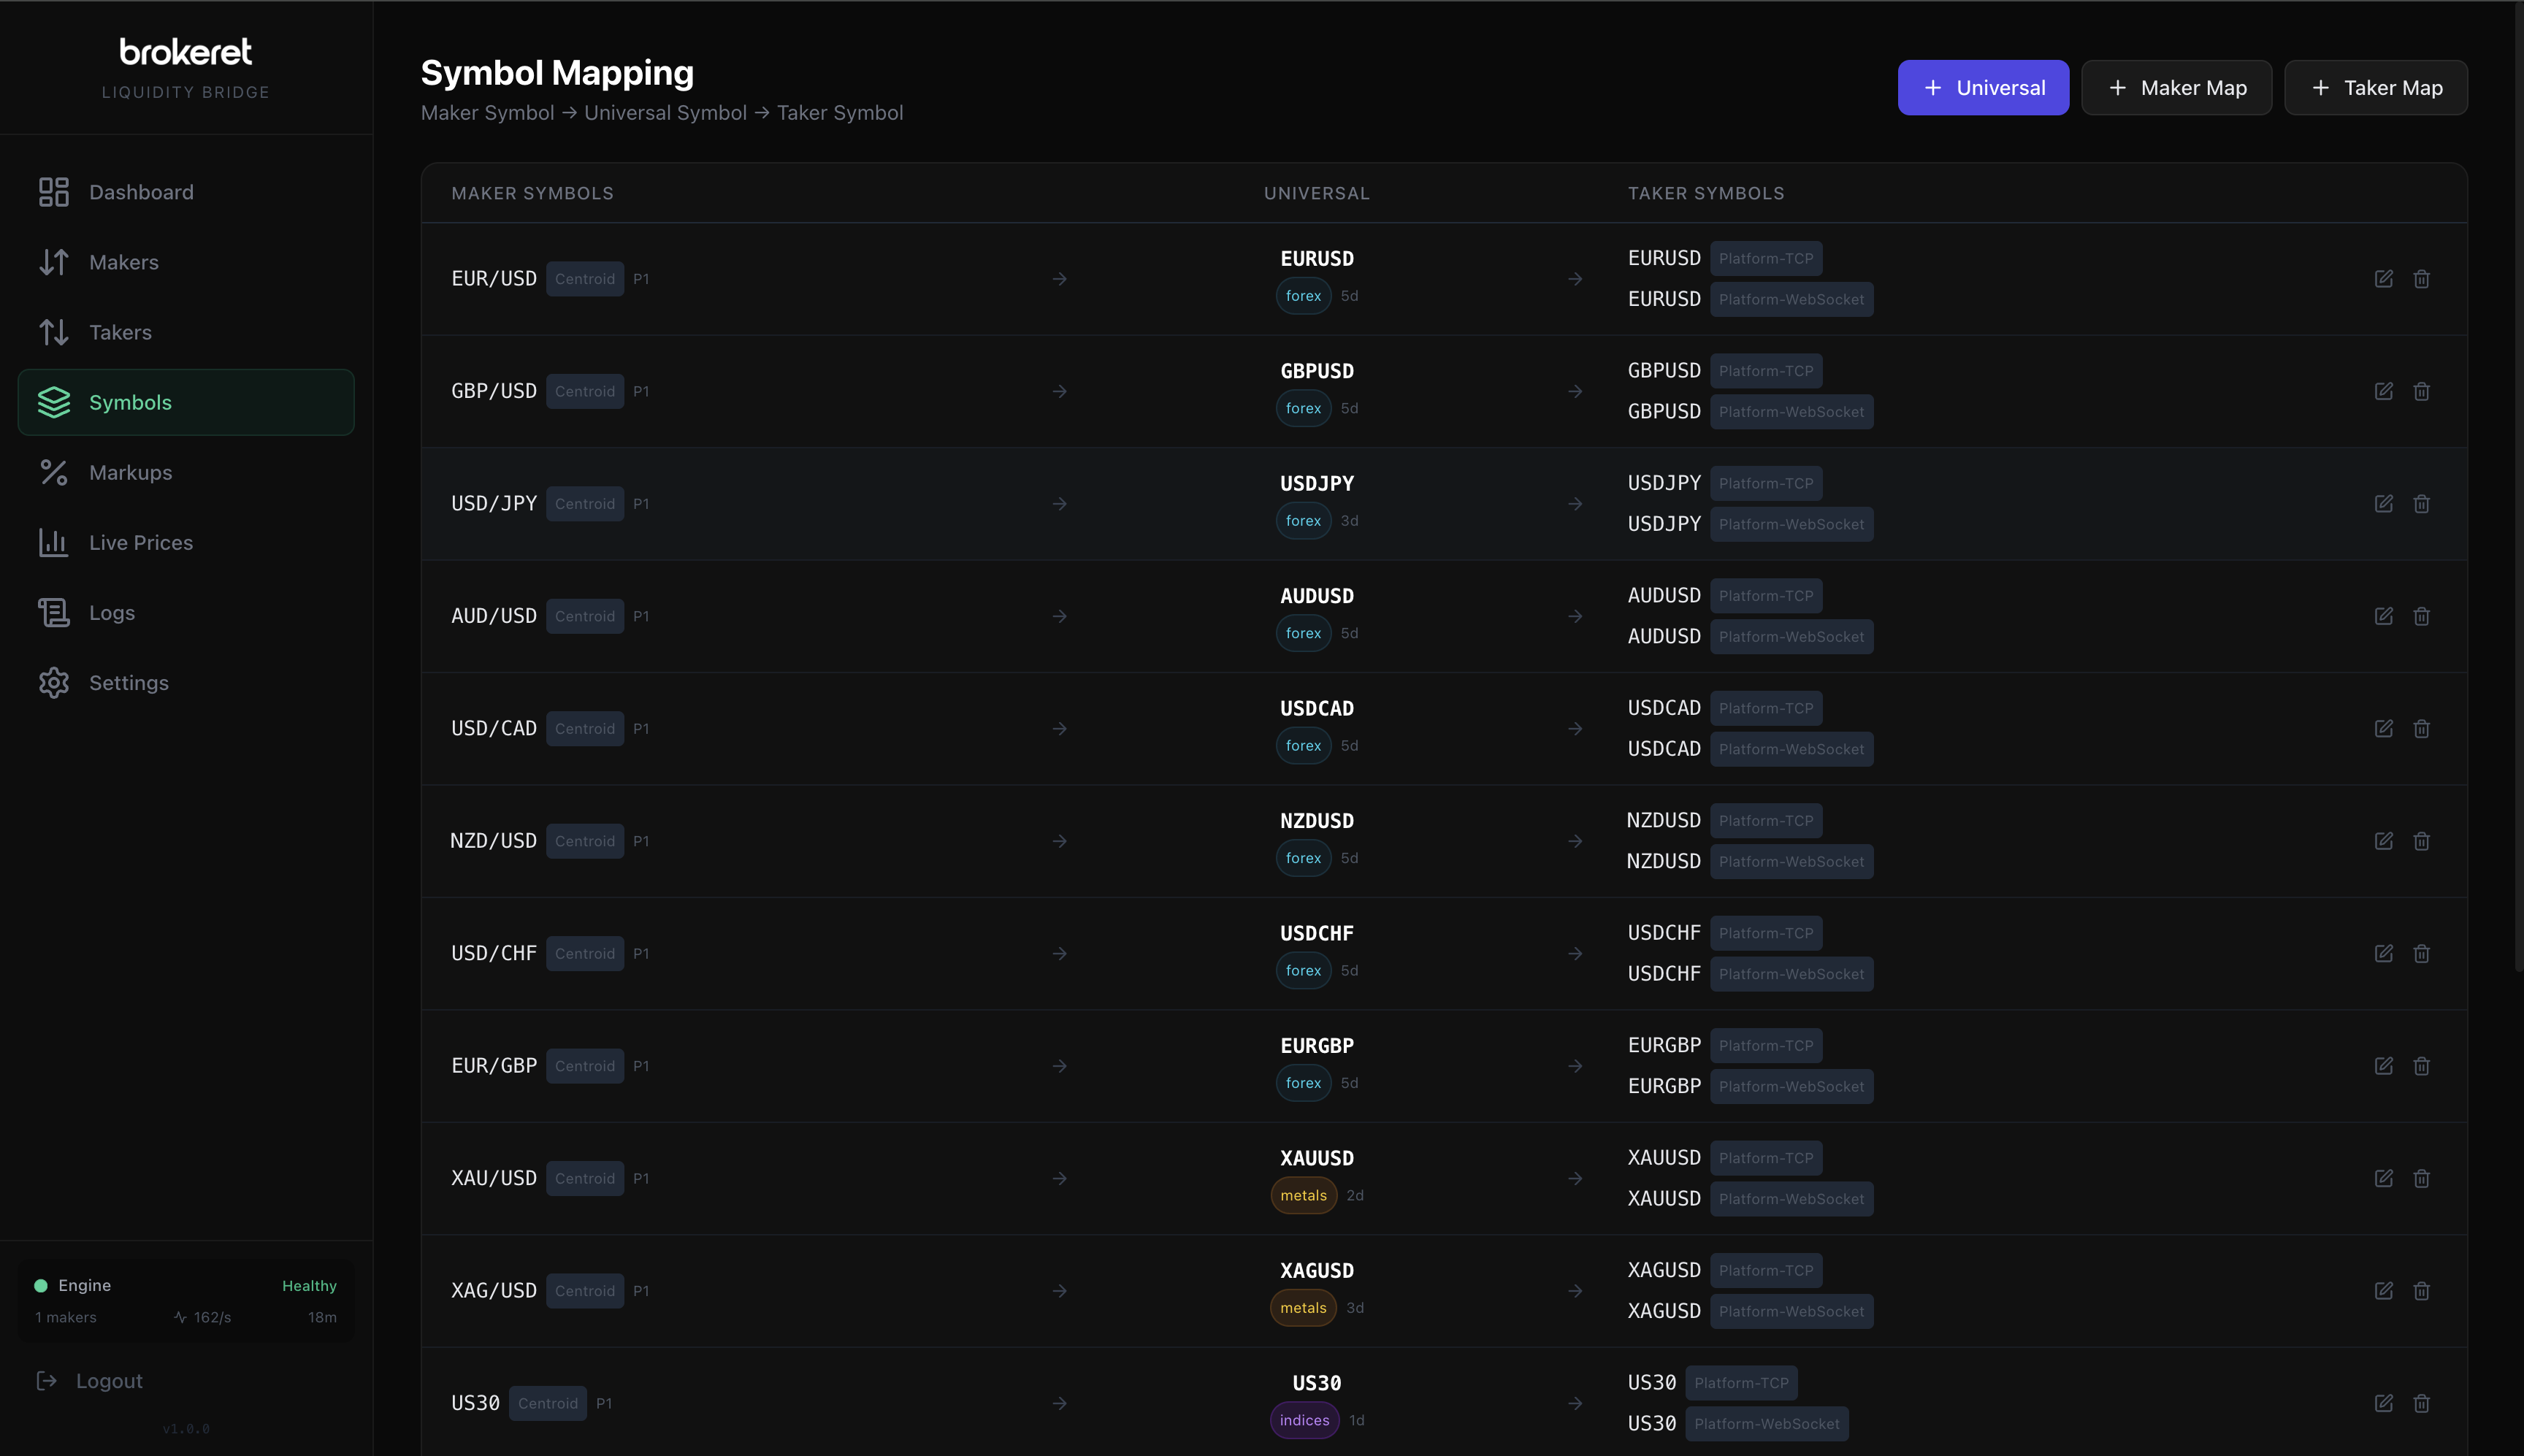
Task: Edit the EUR/USD symbol mapping
Action: (2385, 278)
